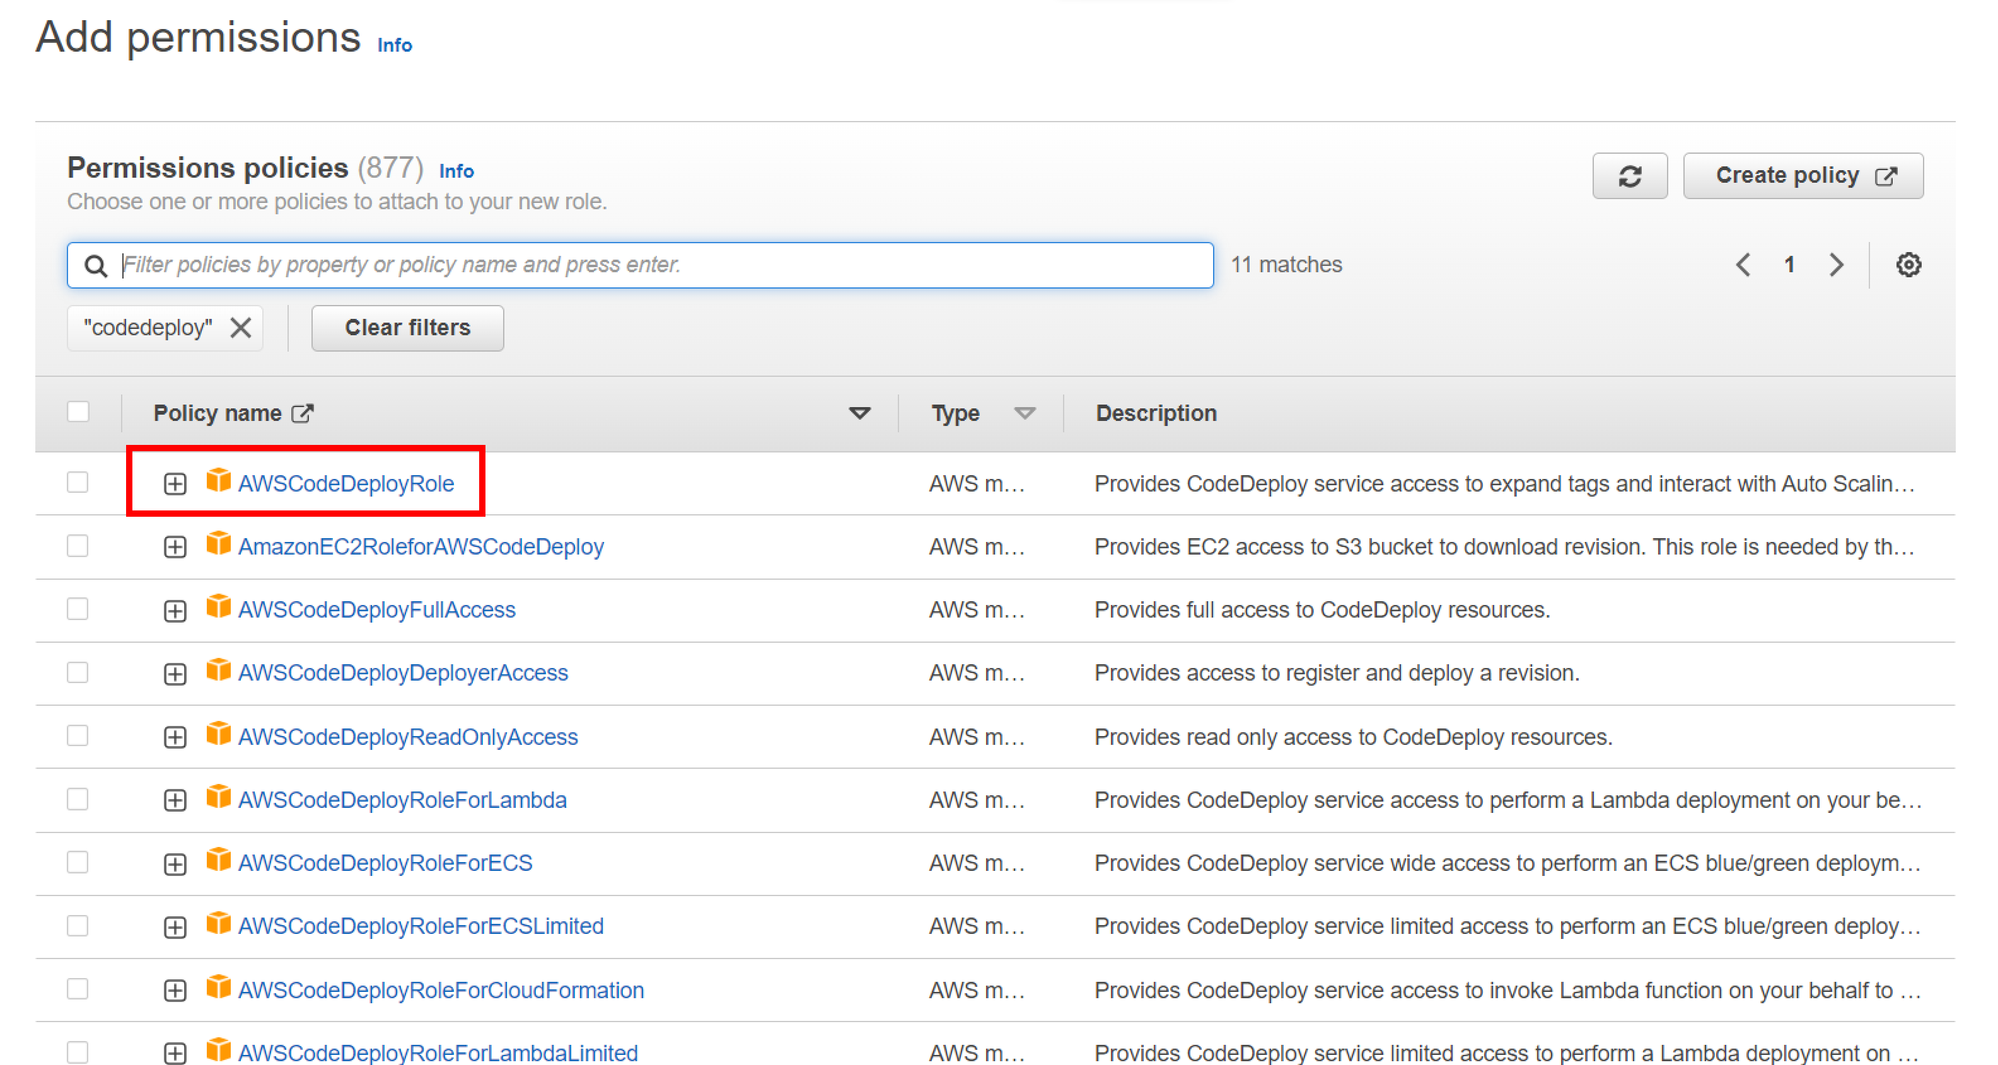Click the refresh policies icon button
The height and width of the screenshot is (1065, 1998).
tap(1629, 176)
